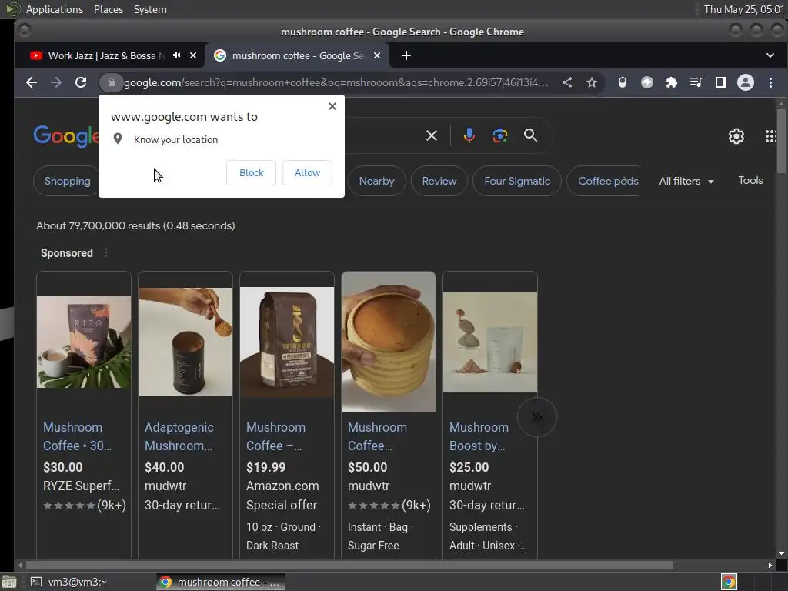The height and width of the screenshot is (591, 788).
Task: Open the Amazon coffee bag product image
Action: pyautogui.click(x=287, y=342)
